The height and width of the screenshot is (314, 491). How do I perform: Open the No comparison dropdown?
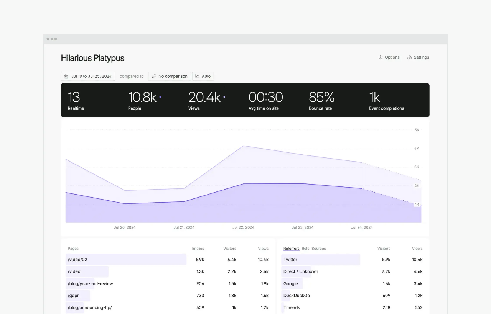(x=169, y=76)
